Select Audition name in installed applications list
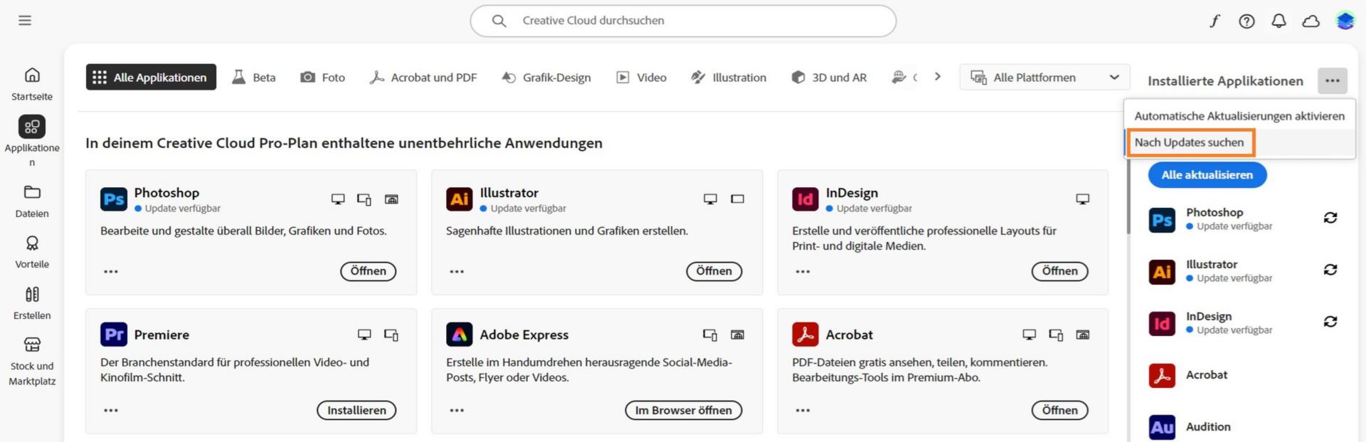Viewport: 1366px width, 442px height. click(1208, 427)
